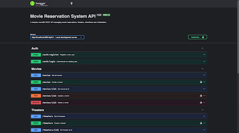Expand the POST /auth/register chevron
The height and width of the screenshot is (133, 239).
(204, 55)
